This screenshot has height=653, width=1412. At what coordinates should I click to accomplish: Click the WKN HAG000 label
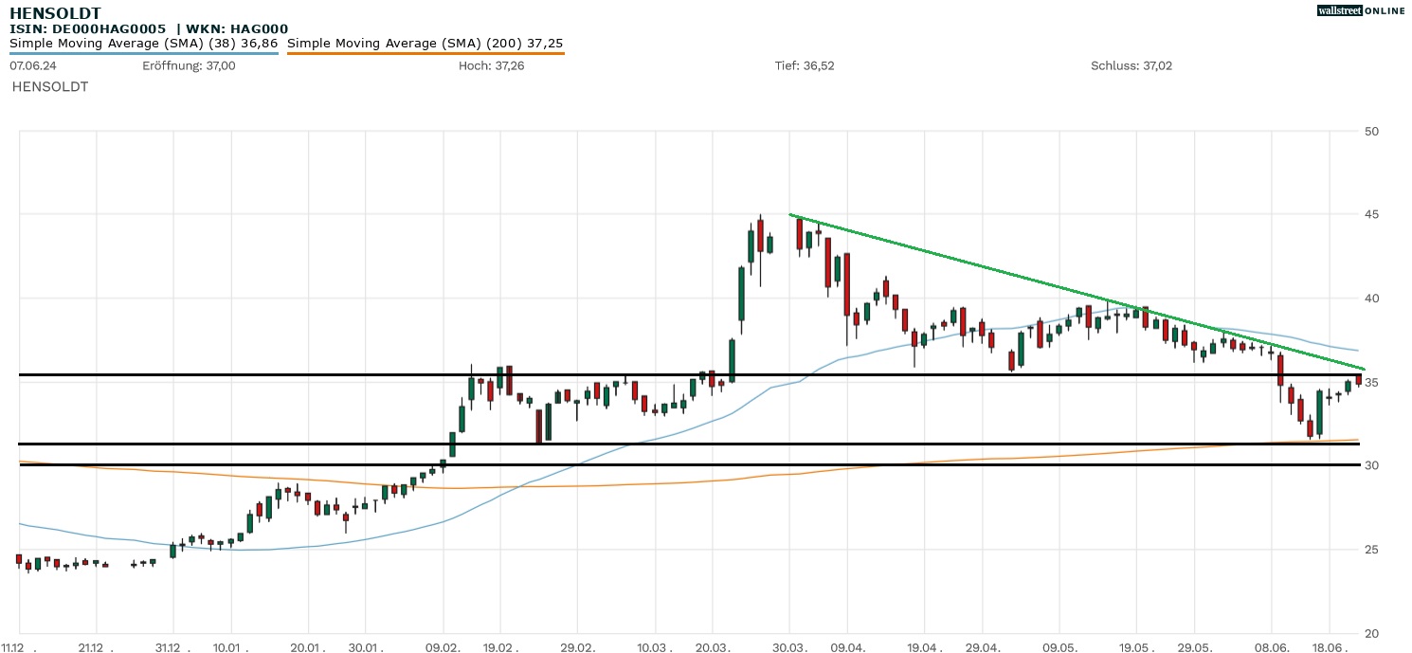point(242,29)
